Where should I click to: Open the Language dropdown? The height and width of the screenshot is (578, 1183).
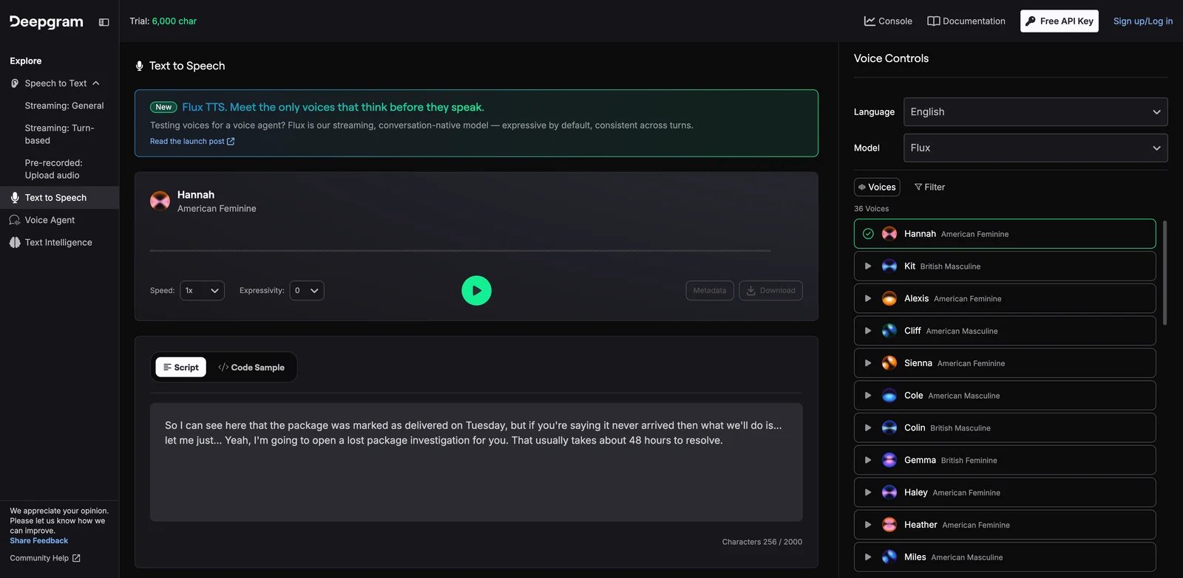click(x=1035, y=112)
